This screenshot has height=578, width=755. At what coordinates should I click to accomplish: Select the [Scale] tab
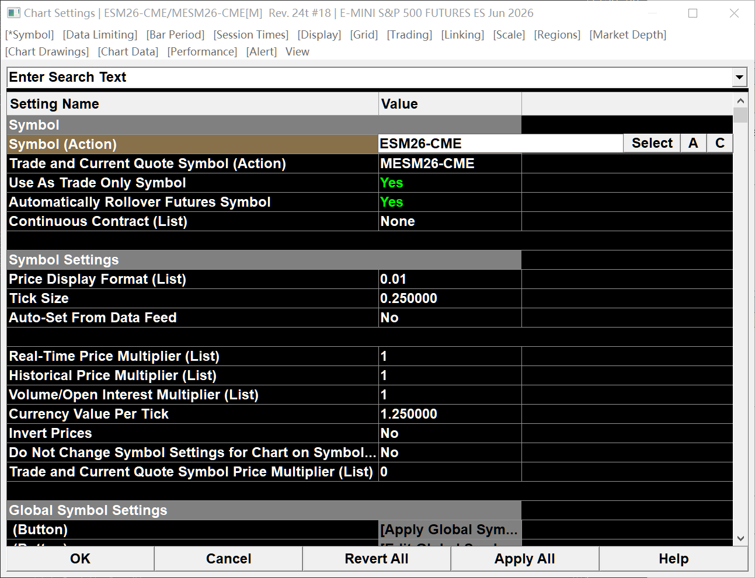509,35
